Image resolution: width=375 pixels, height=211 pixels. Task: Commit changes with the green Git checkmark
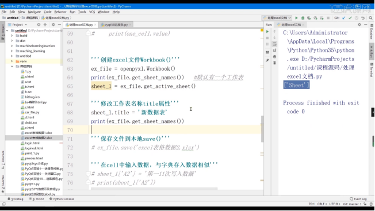click(350, 18)
